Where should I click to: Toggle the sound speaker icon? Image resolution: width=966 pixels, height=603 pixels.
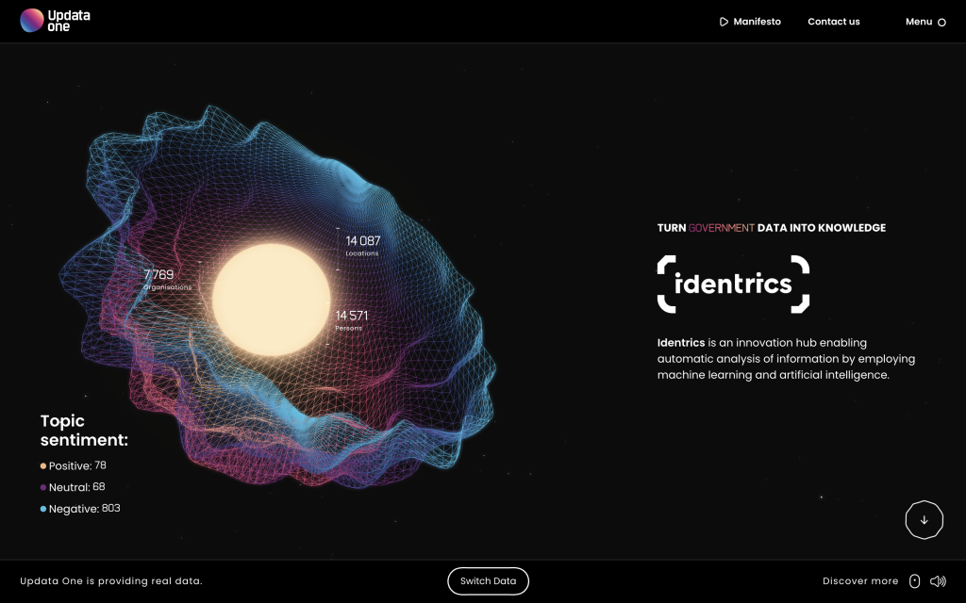938,580
